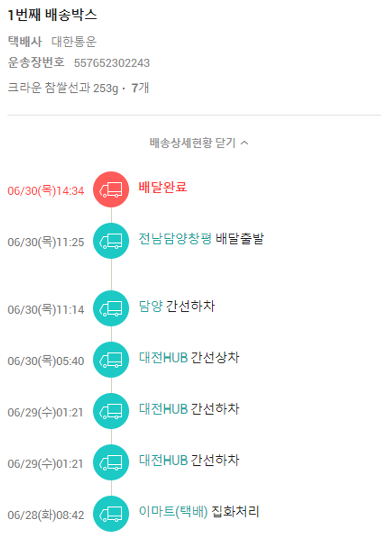Click the 담양 location link
This screenshot has height=536, width=381.
(x=150, y=306)
